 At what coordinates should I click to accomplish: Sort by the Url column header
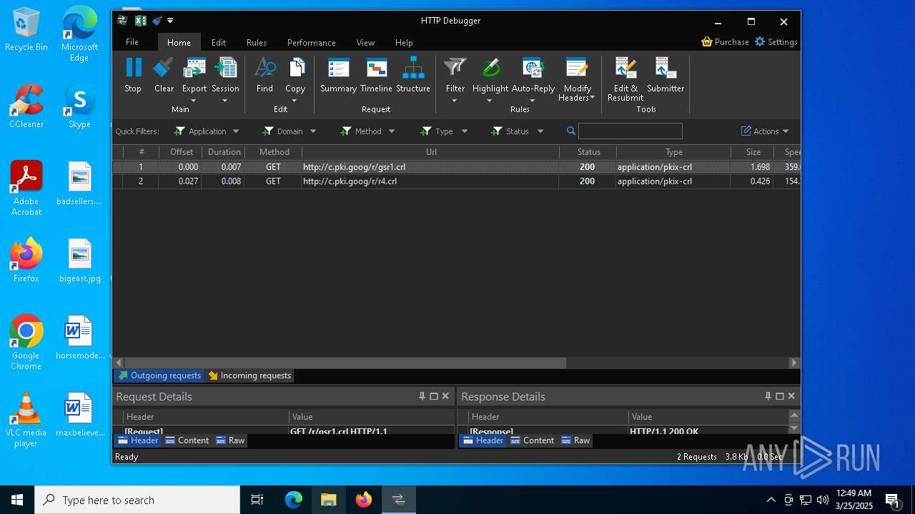point(431,152)
